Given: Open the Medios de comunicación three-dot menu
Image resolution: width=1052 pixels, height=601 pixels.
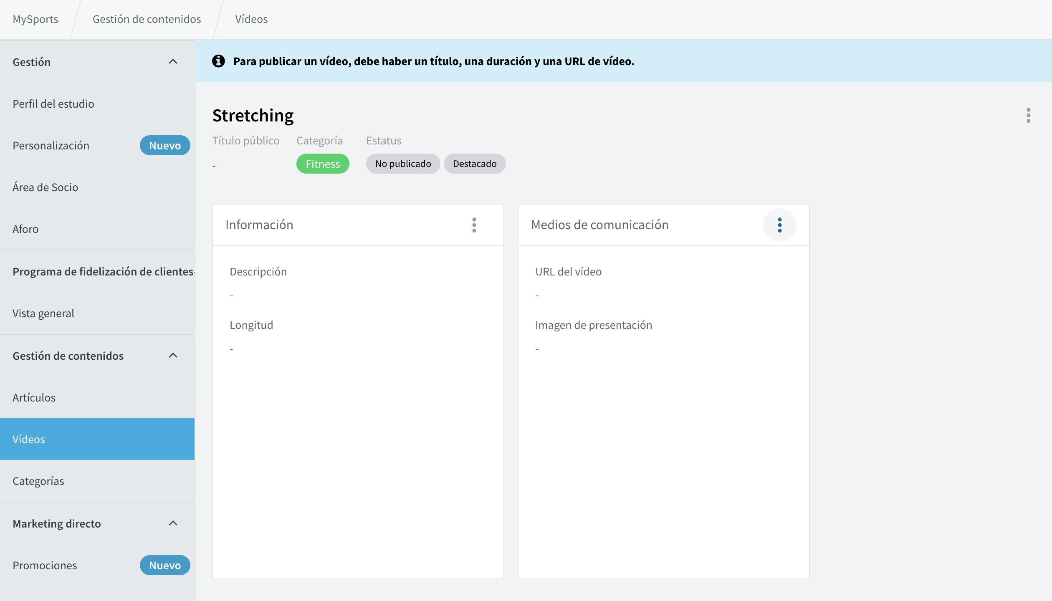Looking at the screenshot, I should coord(779,225).
